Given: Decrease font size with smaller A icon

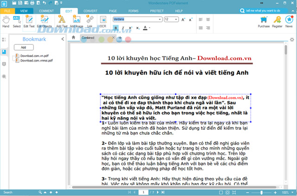Looking at the screenshot, I should click(x=191, y=19).
